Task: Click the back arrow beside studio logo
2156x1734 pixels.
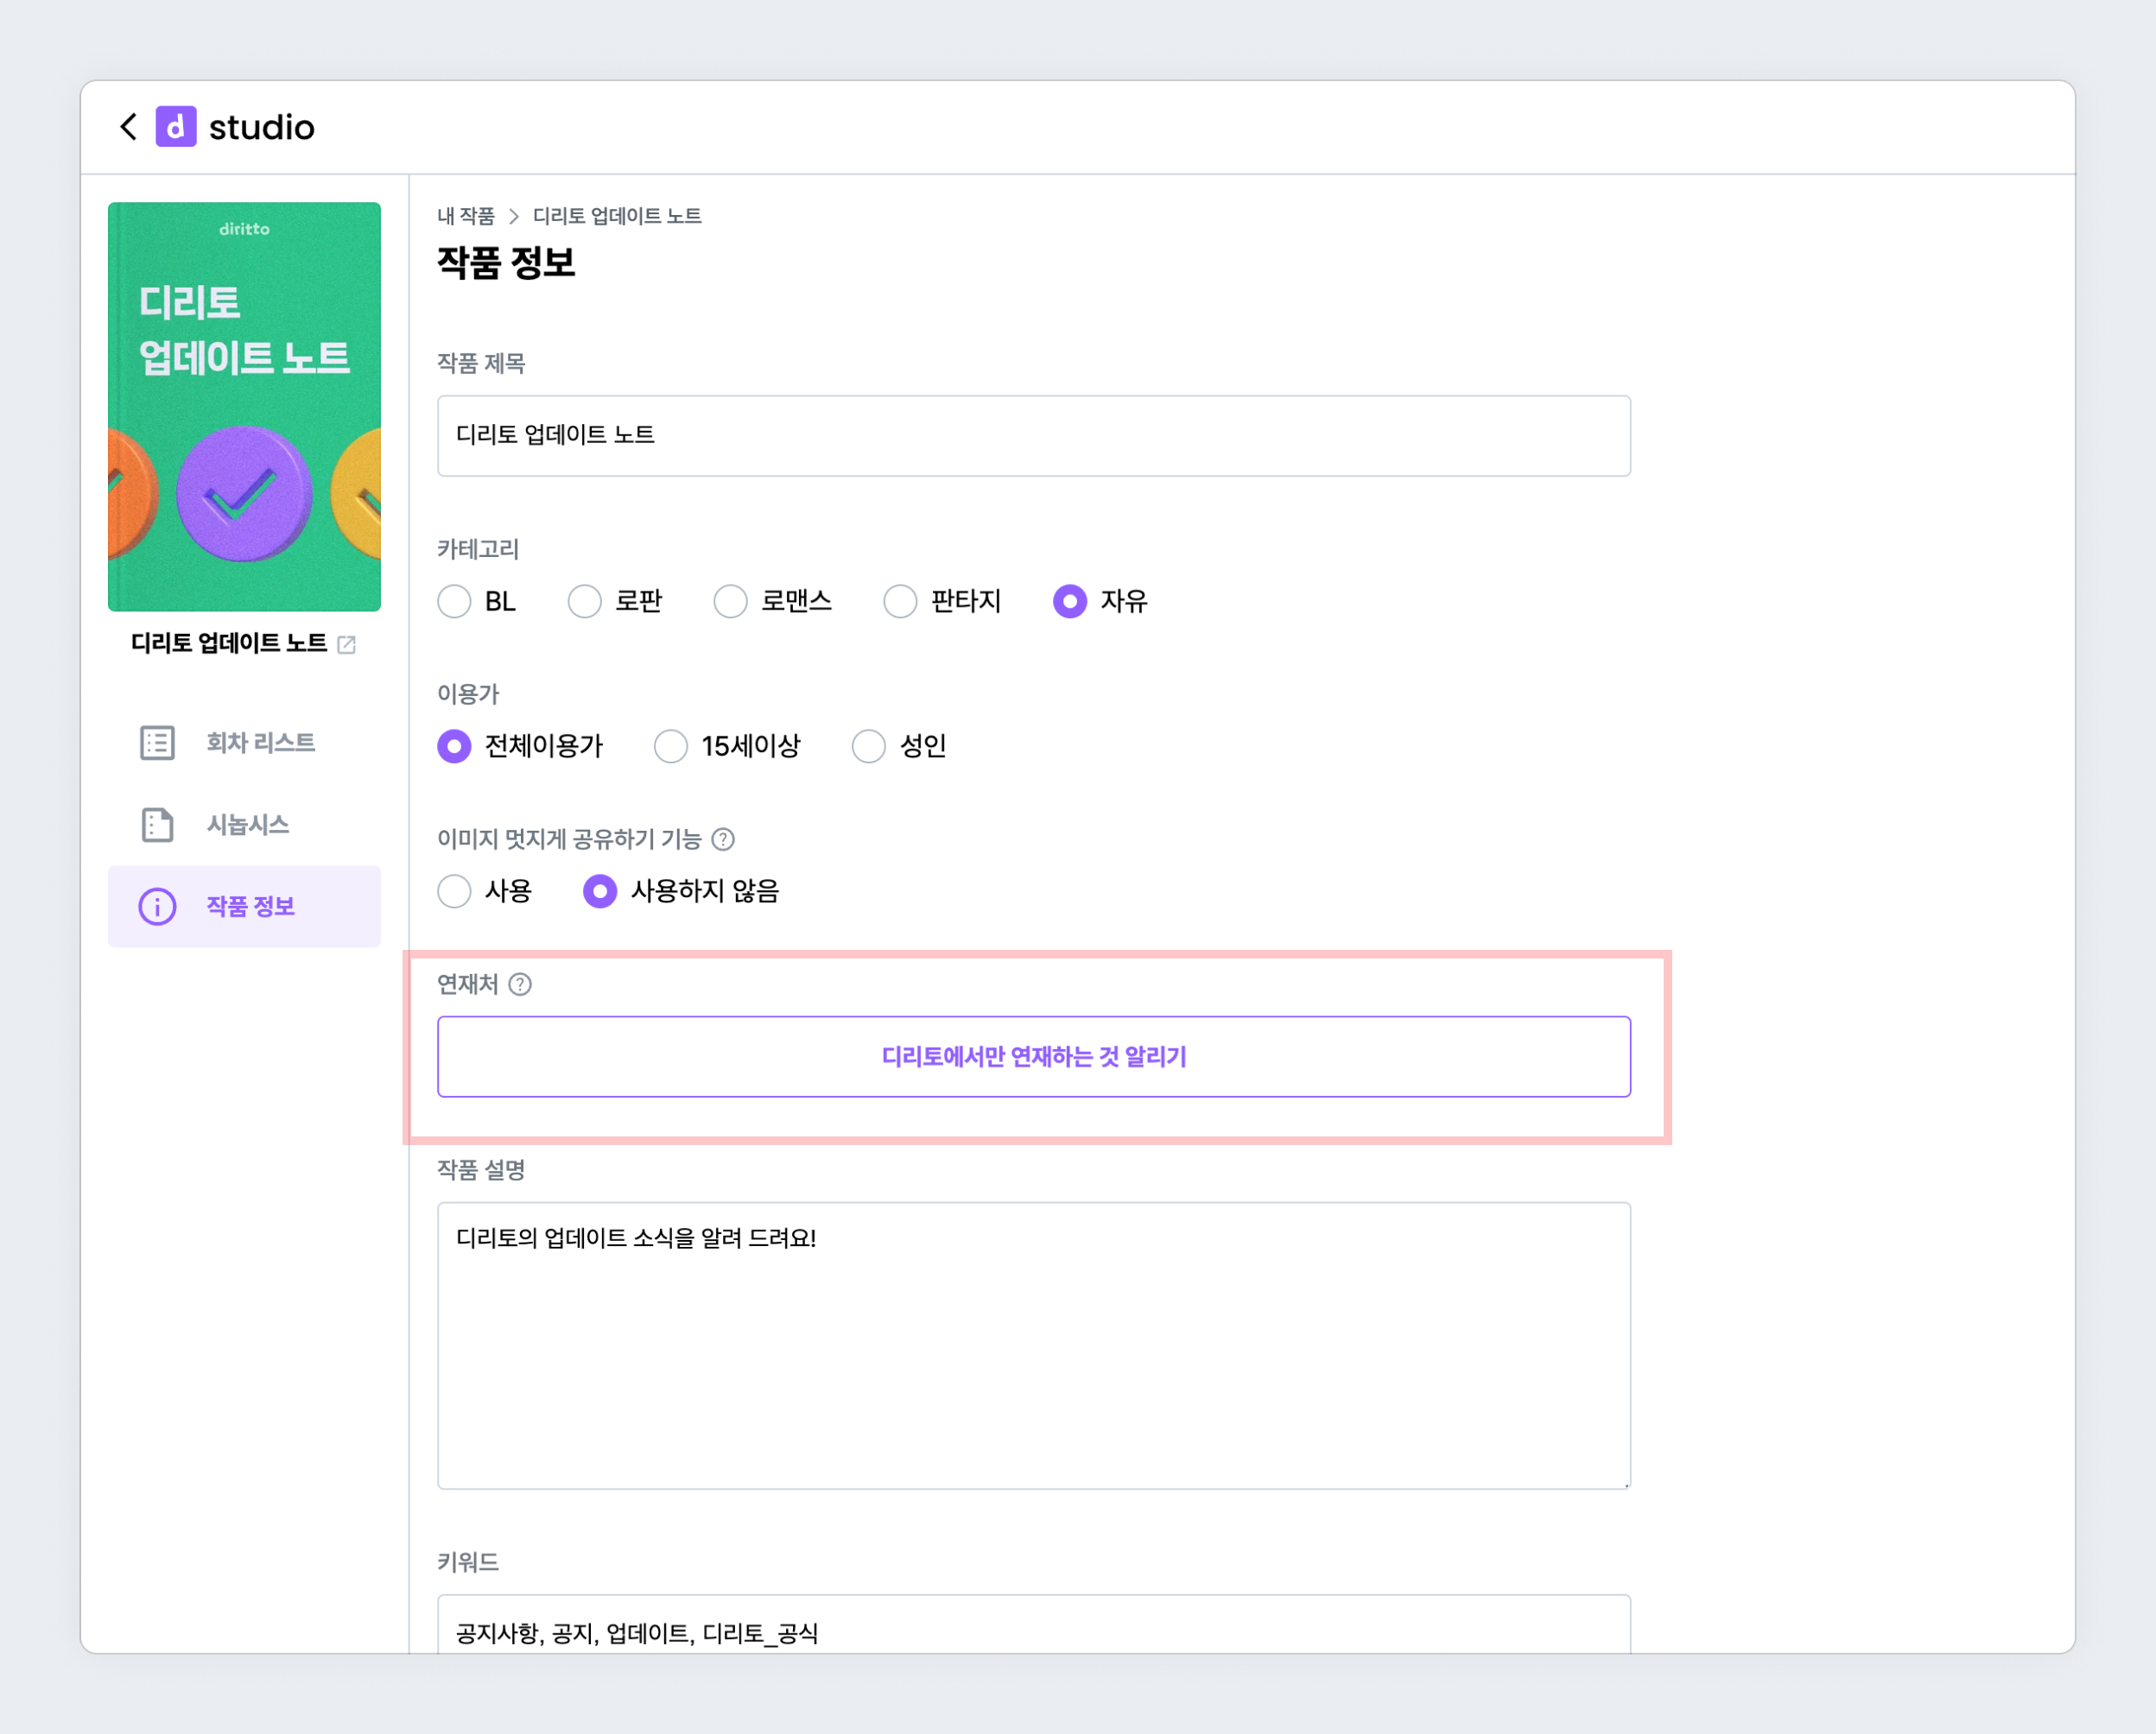Action: 128,127
